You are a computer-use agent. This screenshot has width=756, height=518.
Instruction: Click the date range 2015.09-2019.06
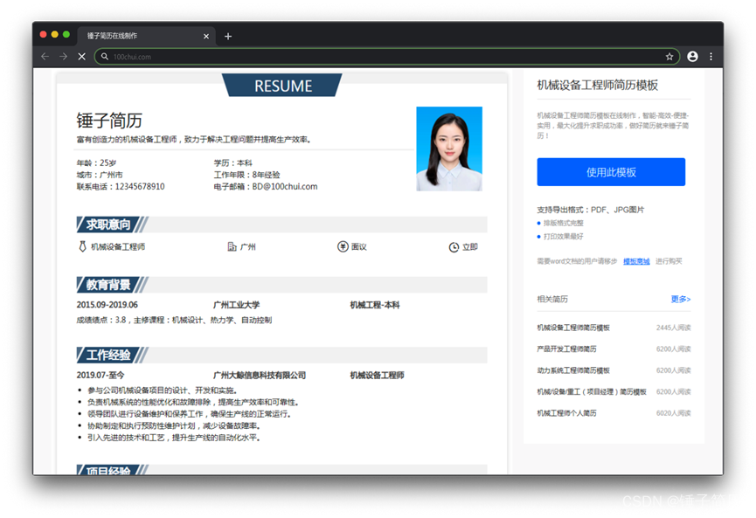click(107, 305)
